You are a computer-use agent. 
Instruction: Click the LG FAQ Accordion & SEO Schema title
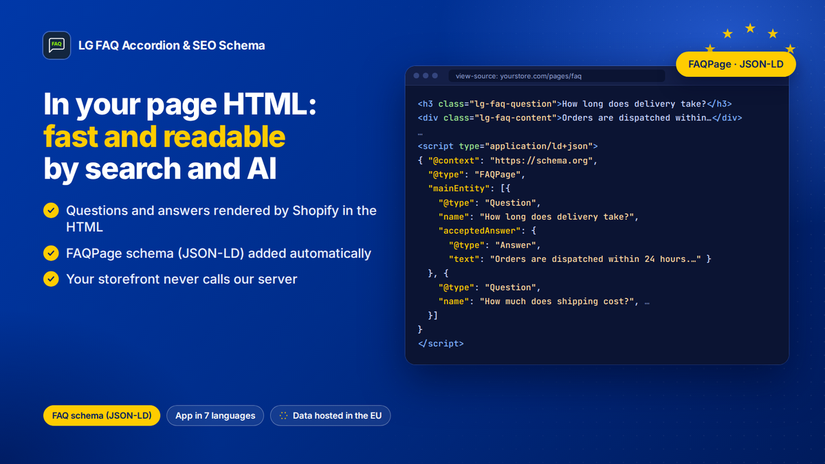point(172,45)
